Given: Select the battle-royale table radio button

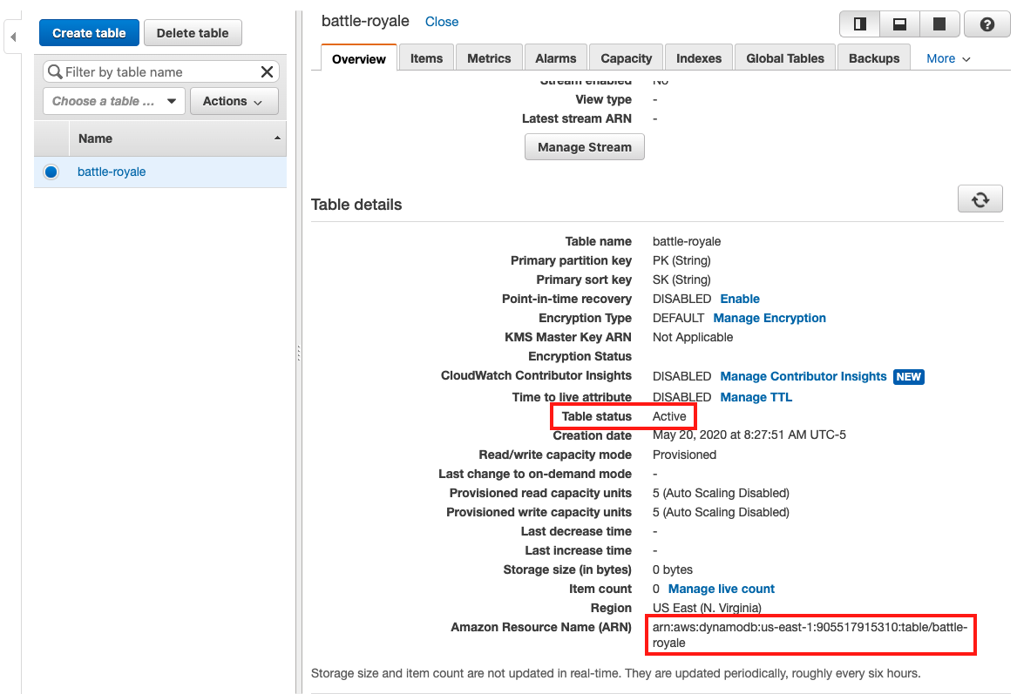Looking at the screenshot, I should point(51,172).
